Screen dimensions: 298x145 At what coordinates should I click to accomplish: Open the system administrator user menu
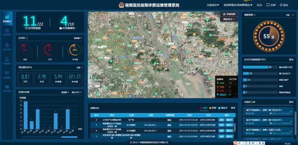pyautogui.click(x=238, y=5)
